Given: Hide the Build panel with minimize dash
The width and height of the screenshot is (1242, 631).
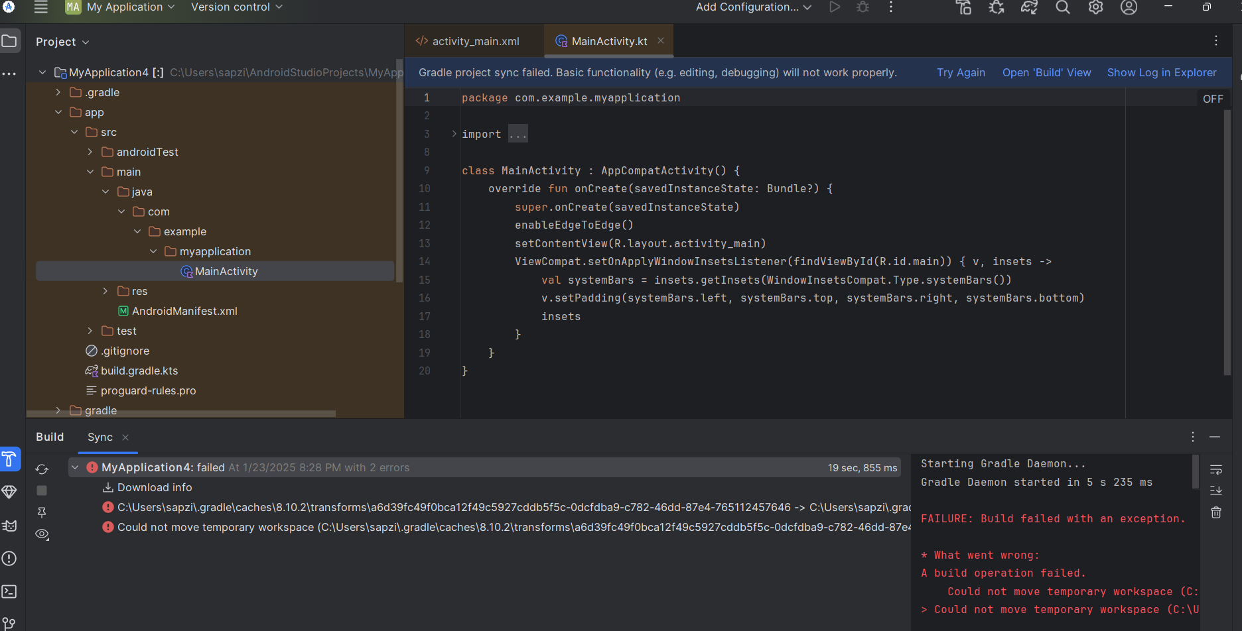Looking at the screenshot, I should (x=1215, y=437).
